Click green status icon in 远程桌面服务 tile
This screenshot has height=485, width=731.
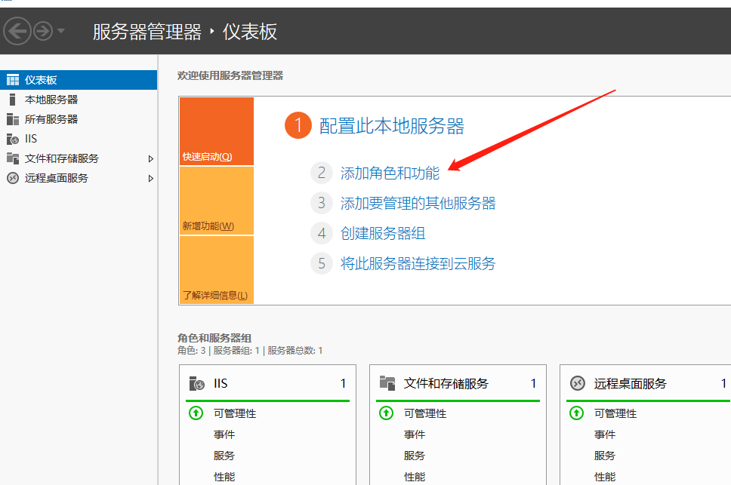click(x=577, y=413)
